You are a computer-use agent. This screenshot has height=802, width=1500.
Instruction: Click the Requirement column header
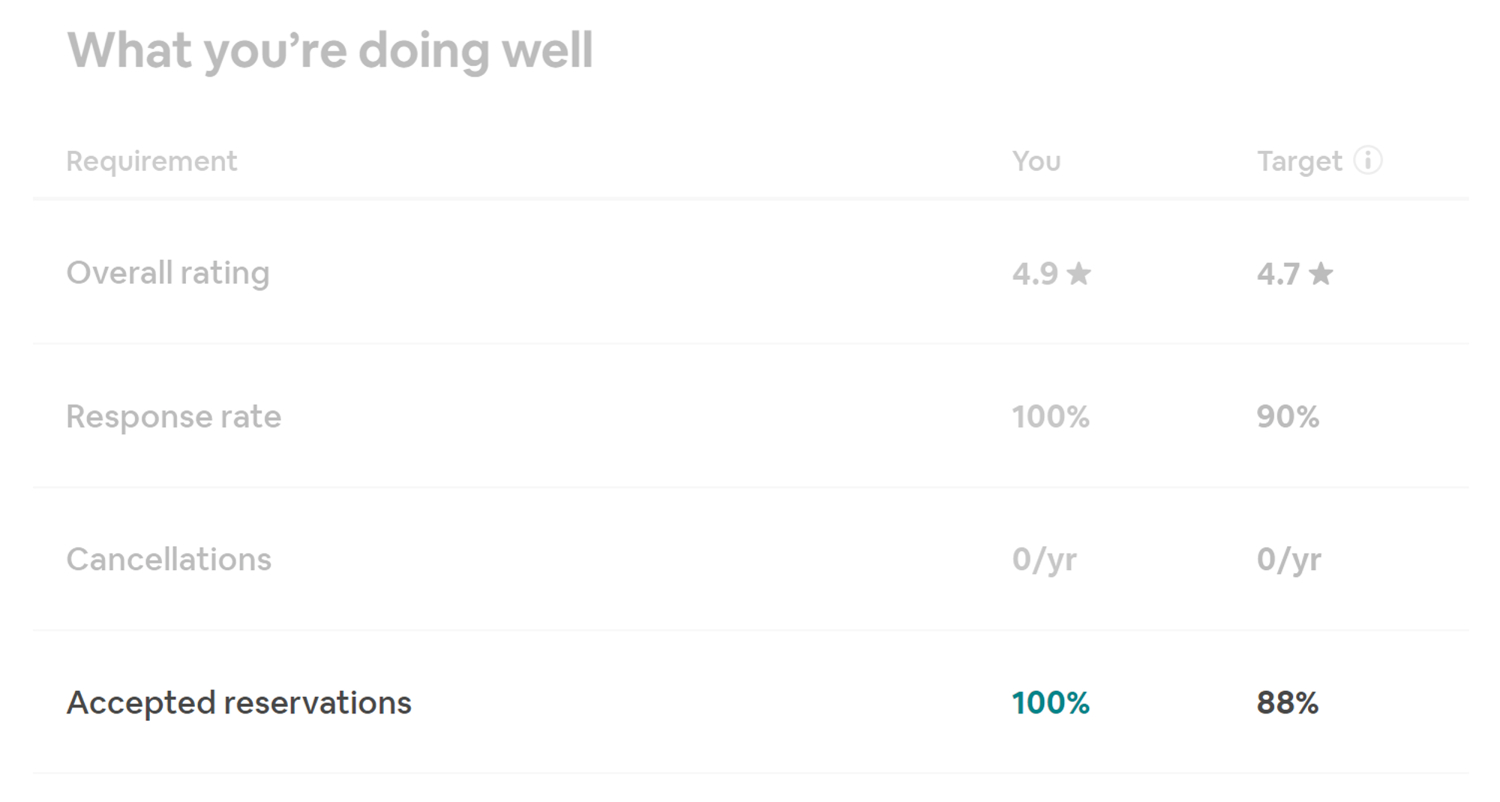click(151, 161)
